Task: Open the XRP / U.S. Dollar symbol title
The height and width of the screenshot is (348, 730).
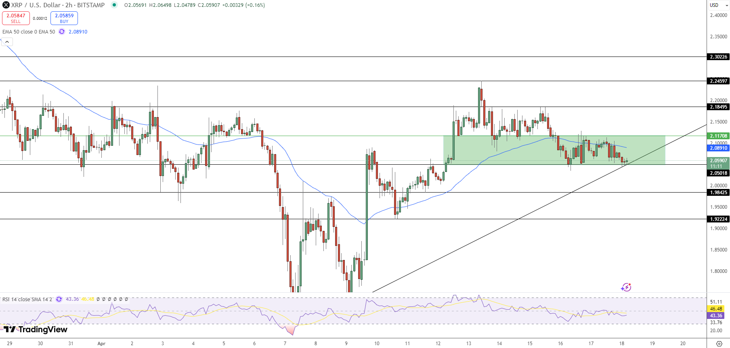Action: [58, 5]
